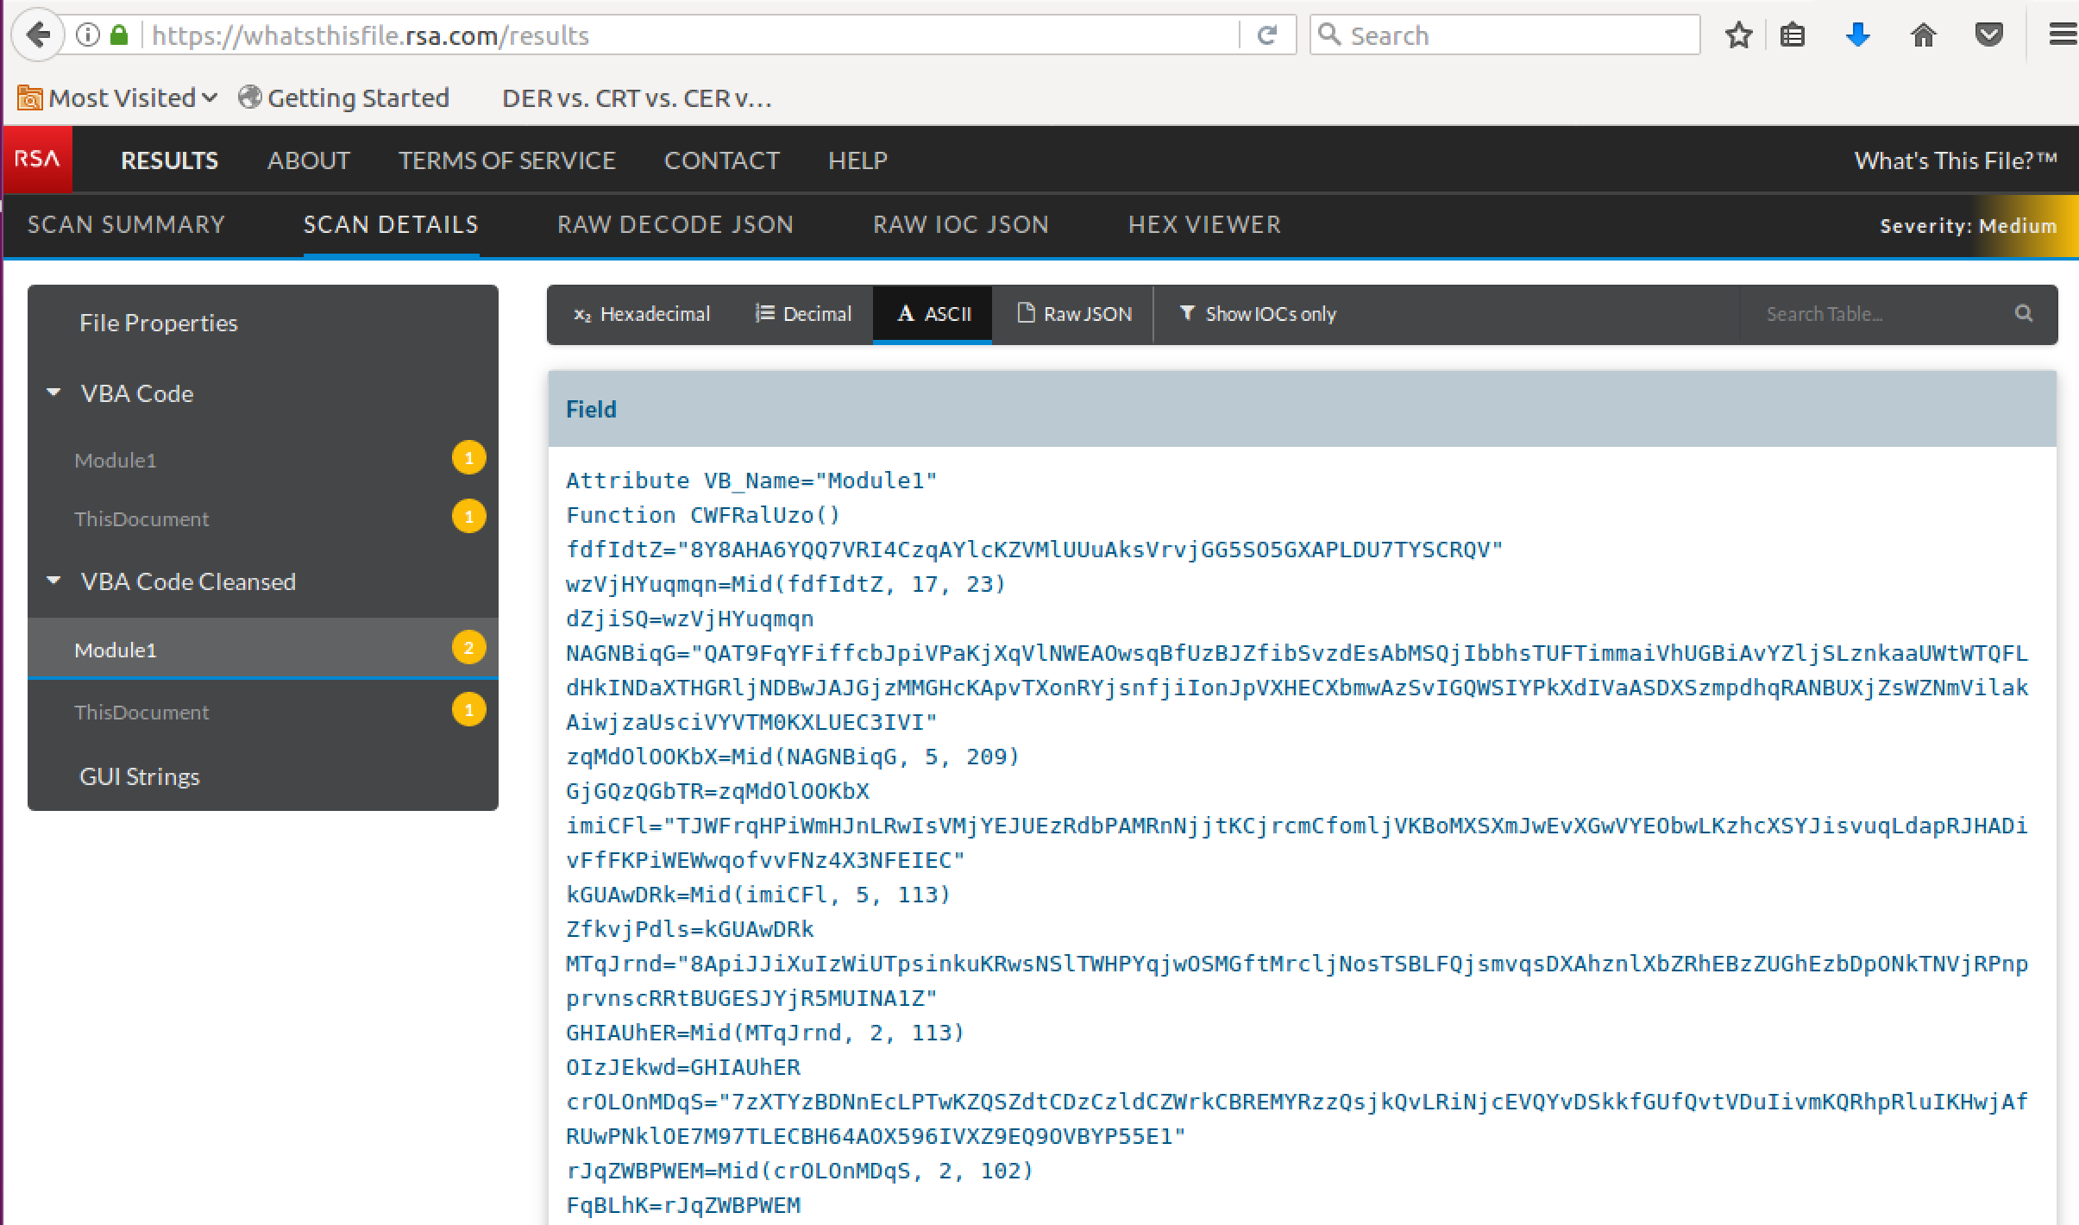Open the TERMS OF SERVICE link
This screenshot has height=1225, width=2079.
coord(506,160)
